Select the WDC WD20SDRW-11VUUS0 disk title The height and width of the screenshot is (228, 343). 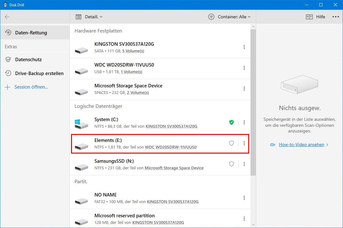click(124, 65)
